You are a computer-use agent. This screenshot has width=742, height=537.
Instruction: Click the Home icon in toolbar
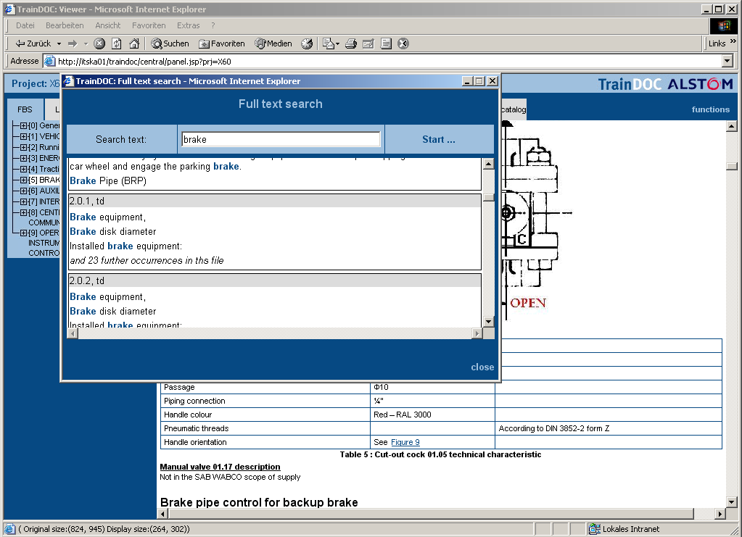coord(134,43)
